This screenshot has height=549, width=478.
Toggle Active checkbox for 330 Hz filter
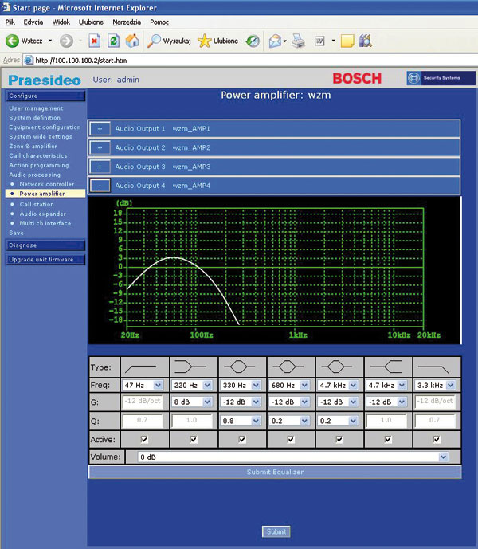click(242, 439)
